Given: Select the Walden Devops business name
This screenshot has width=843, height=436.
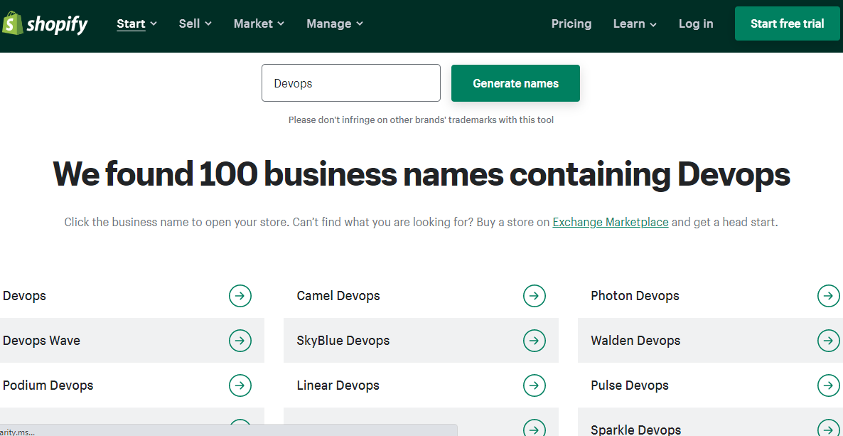Looking at the screenshot, I should click(x=635, y=340).
